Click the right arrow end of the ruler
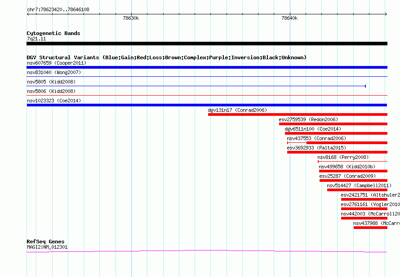The height and width of the screenshot is (277, 400). 386,14
